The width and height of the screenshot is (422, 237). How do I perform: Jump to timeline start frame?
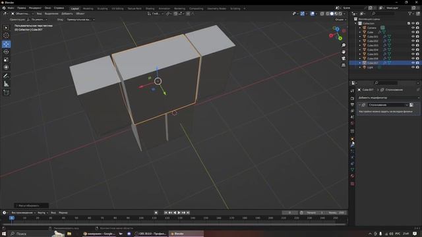166,213
